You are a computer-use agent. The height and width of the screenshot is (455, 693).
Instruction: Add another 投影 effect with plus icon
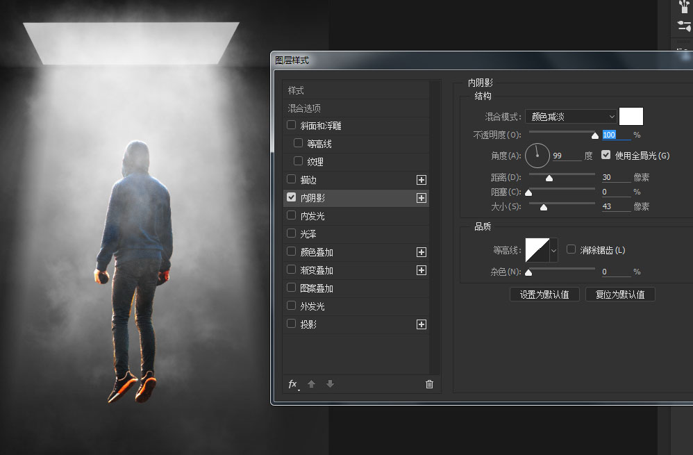click(421, 324)
